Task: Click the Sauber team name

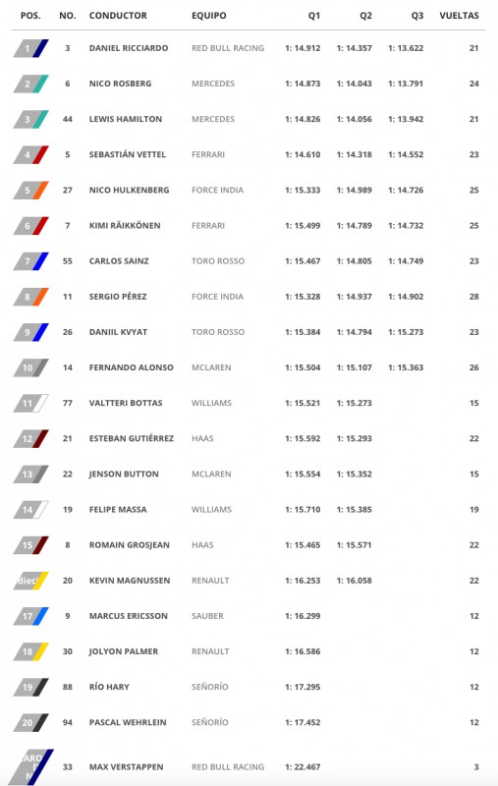Action: [x=207, y=616]
